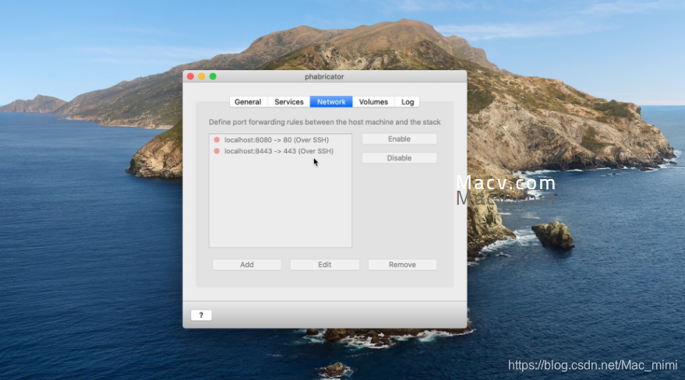This screenshot has height=380, width=685.
Task: Click the Edit button
Action: [325, 265]
